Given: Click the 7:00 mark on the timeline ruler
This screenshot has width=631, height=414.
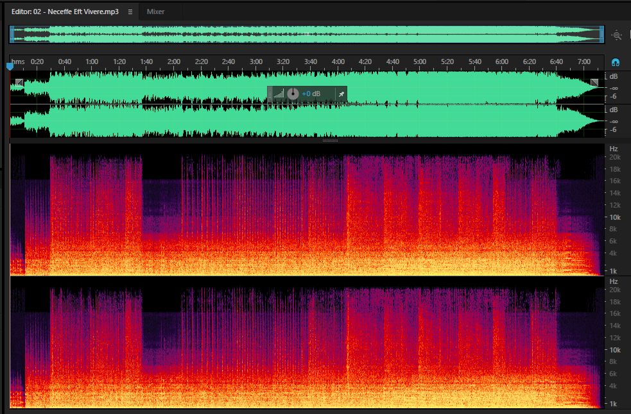Looking at the screenshot, I should tap(584, 62).
